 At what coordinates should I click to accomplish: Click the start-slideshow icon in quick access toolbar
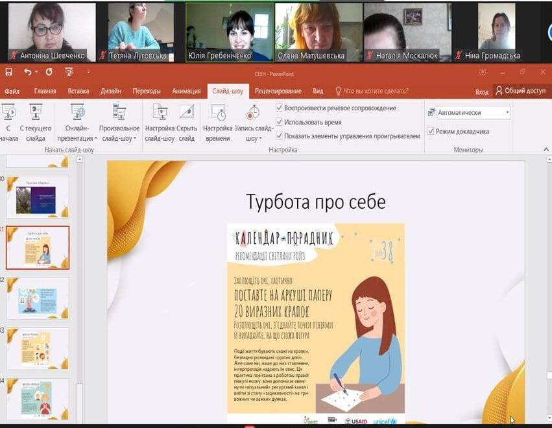[69, 72]
